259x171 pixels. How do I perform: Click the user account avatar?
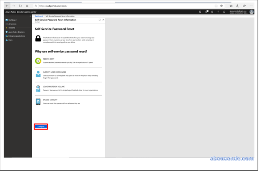tap(251, 12)
